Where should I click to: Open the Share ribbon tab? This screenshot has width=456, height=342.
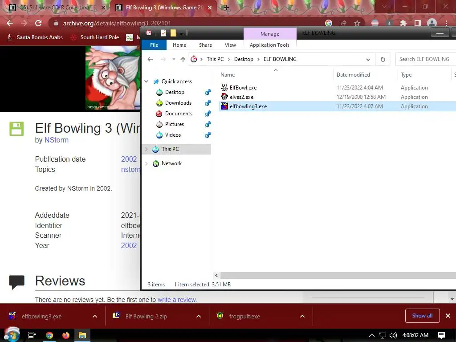pyautogui.click(x=205, y=45)
